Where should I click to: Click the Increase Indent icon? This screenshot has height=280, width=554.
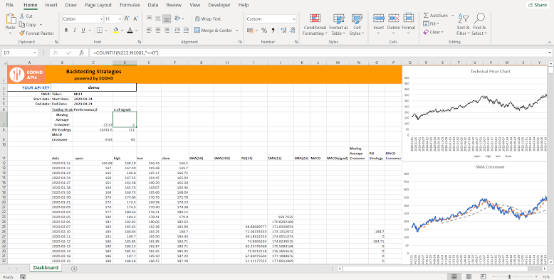(x=186, y=31)
